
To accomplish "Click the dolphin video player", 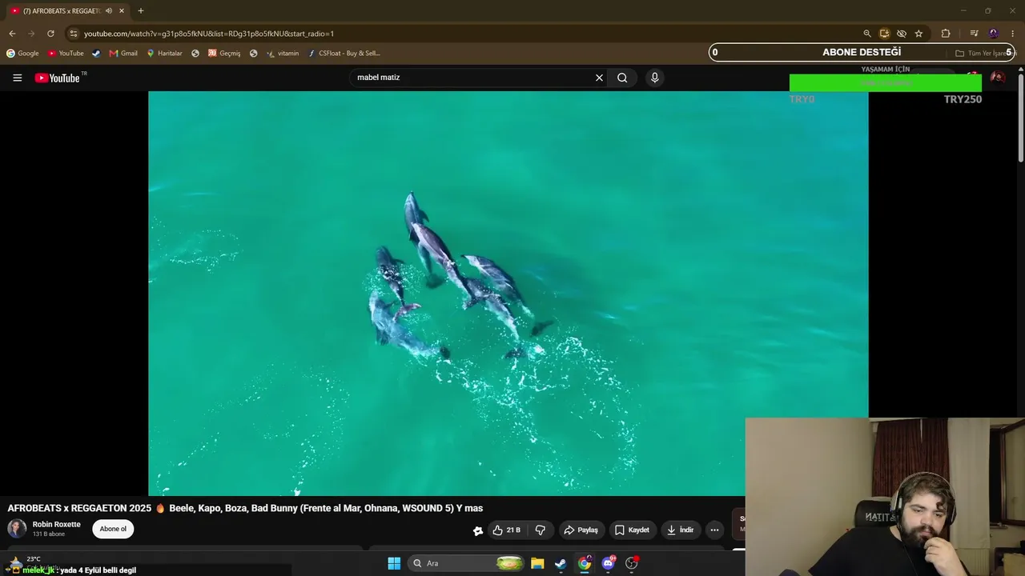I will (x=508, y=294).
